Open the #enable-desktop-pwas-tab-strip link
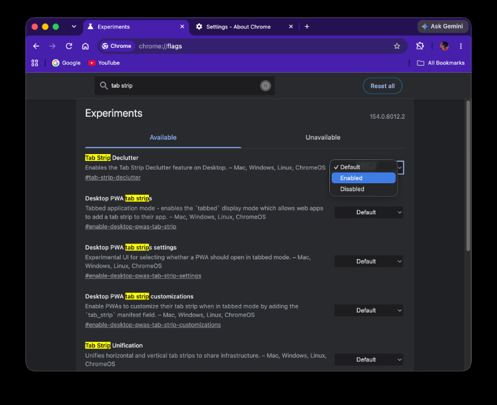The height and width of the screenshot is (405, 497). click(x=130, y=227)
